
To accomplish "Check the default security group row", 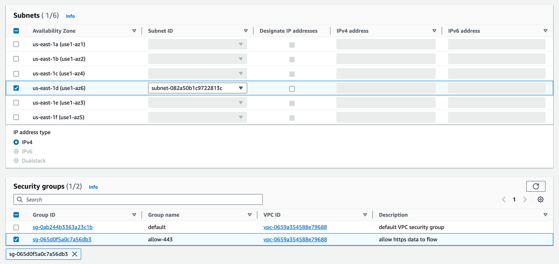I will pyautogui.click(x=16, y=227).
